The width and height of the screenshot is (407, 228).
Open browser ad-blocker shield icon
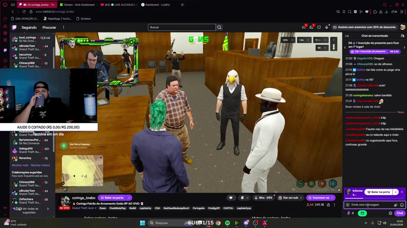(x=355, y=12)
